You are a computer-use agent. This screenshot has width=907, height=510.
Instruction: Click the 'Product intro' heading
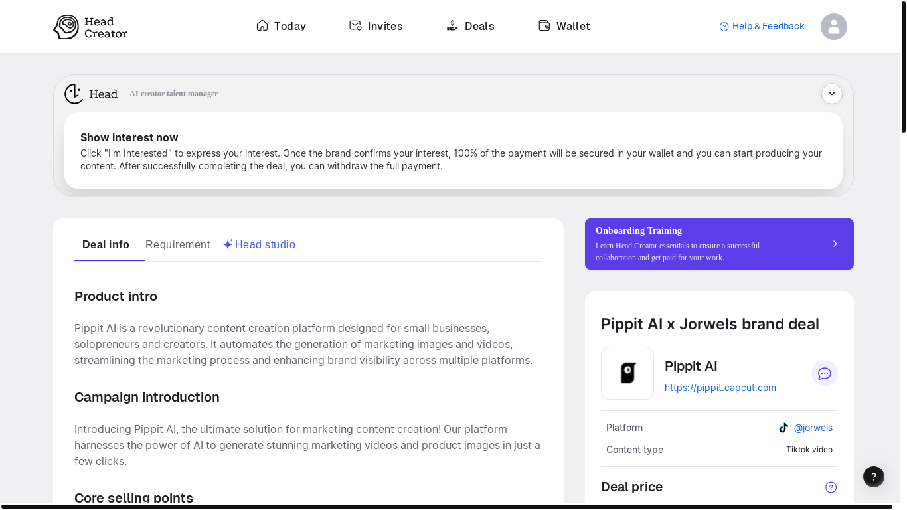[116, 296]
